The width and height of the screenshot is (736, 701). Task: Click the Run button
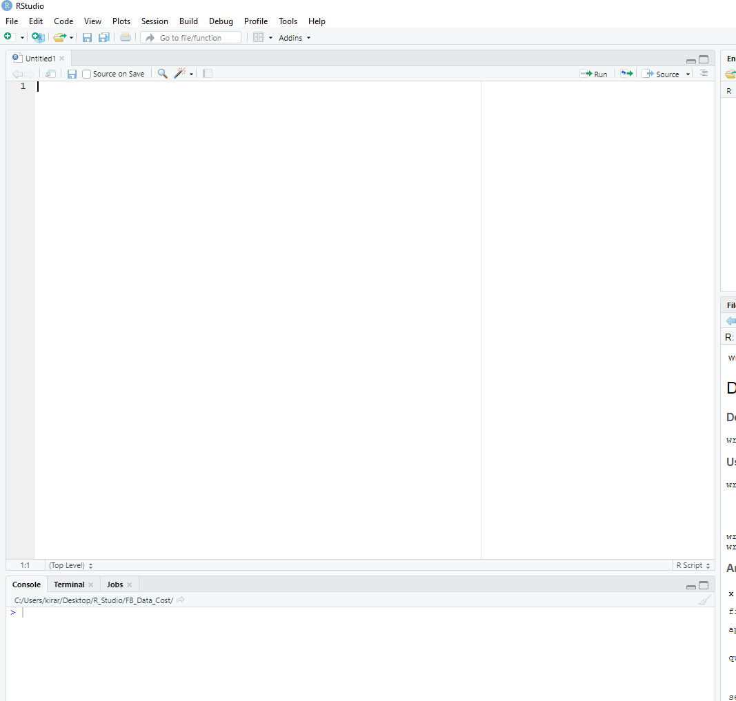[x=594, y=74]
